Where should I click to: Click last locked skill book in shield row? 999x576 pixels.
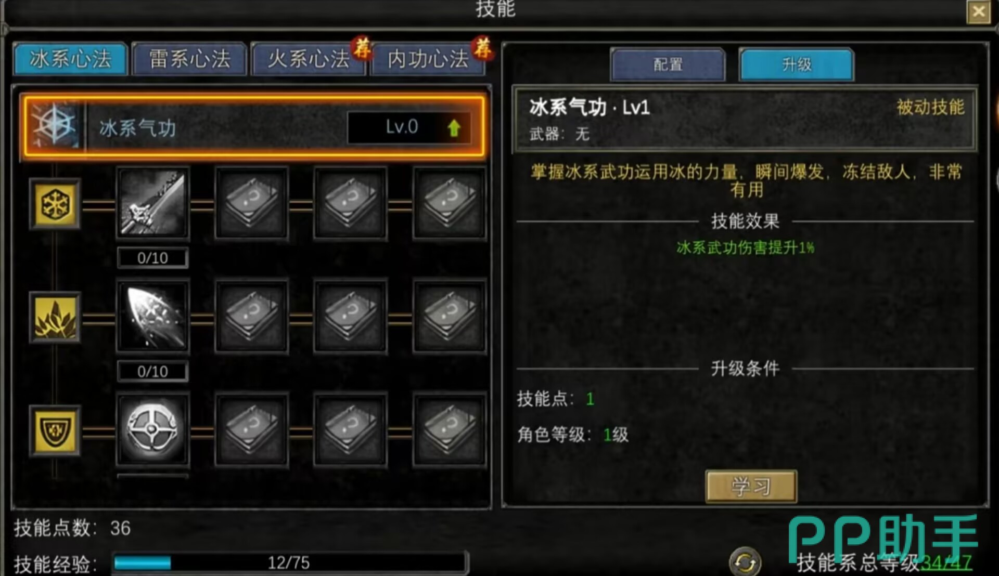click(449, 429)
